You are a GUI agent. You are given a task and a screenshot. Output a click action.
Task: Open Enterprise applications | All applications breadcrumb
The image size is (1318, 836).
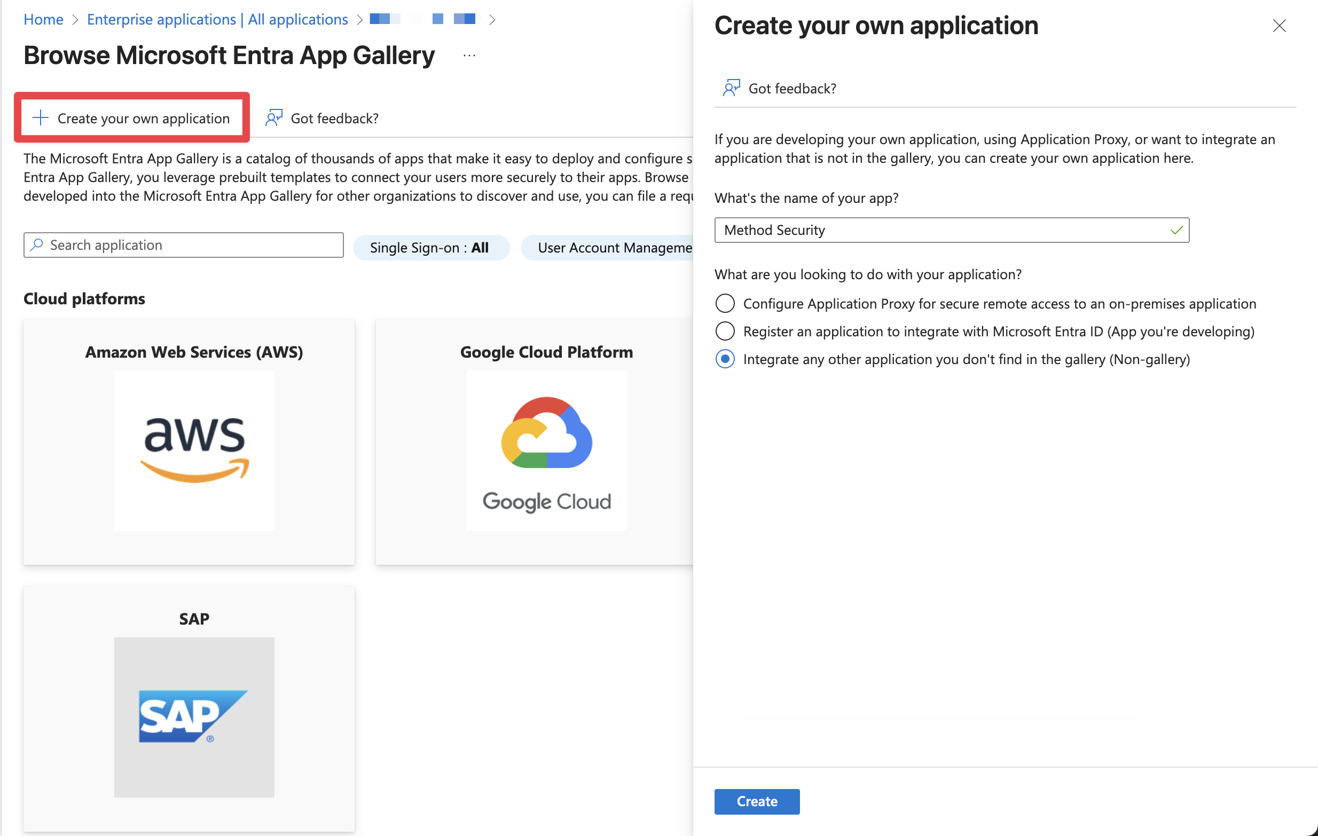(217, 20)
